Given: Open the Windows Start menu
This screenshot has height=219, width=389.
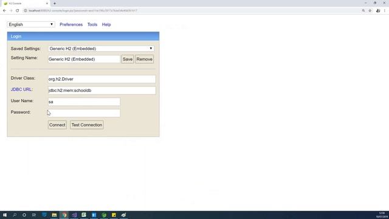Looking at the screenshot, I should [x=5, y=215].
